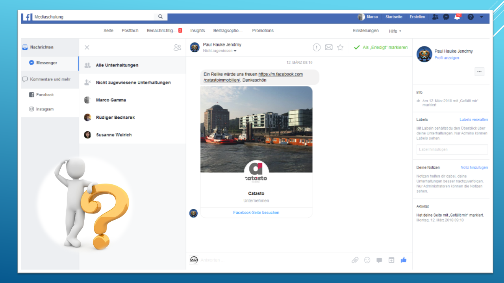
Task: Open notifications bell in top bar
Action: coord(457,17)
